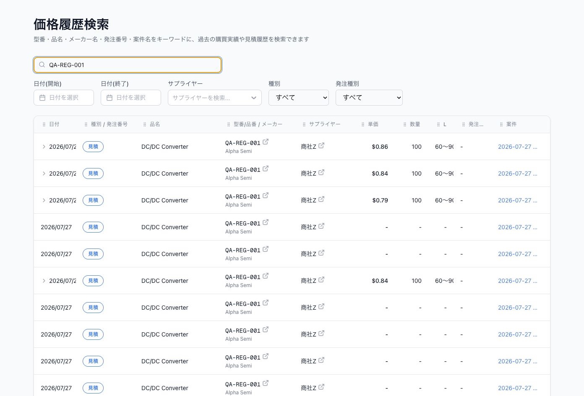This screenshot has height=396, width=584.
Task: Grab the drag handle of 案件 column
Action: pyautogui.click(x=501, y=124)
